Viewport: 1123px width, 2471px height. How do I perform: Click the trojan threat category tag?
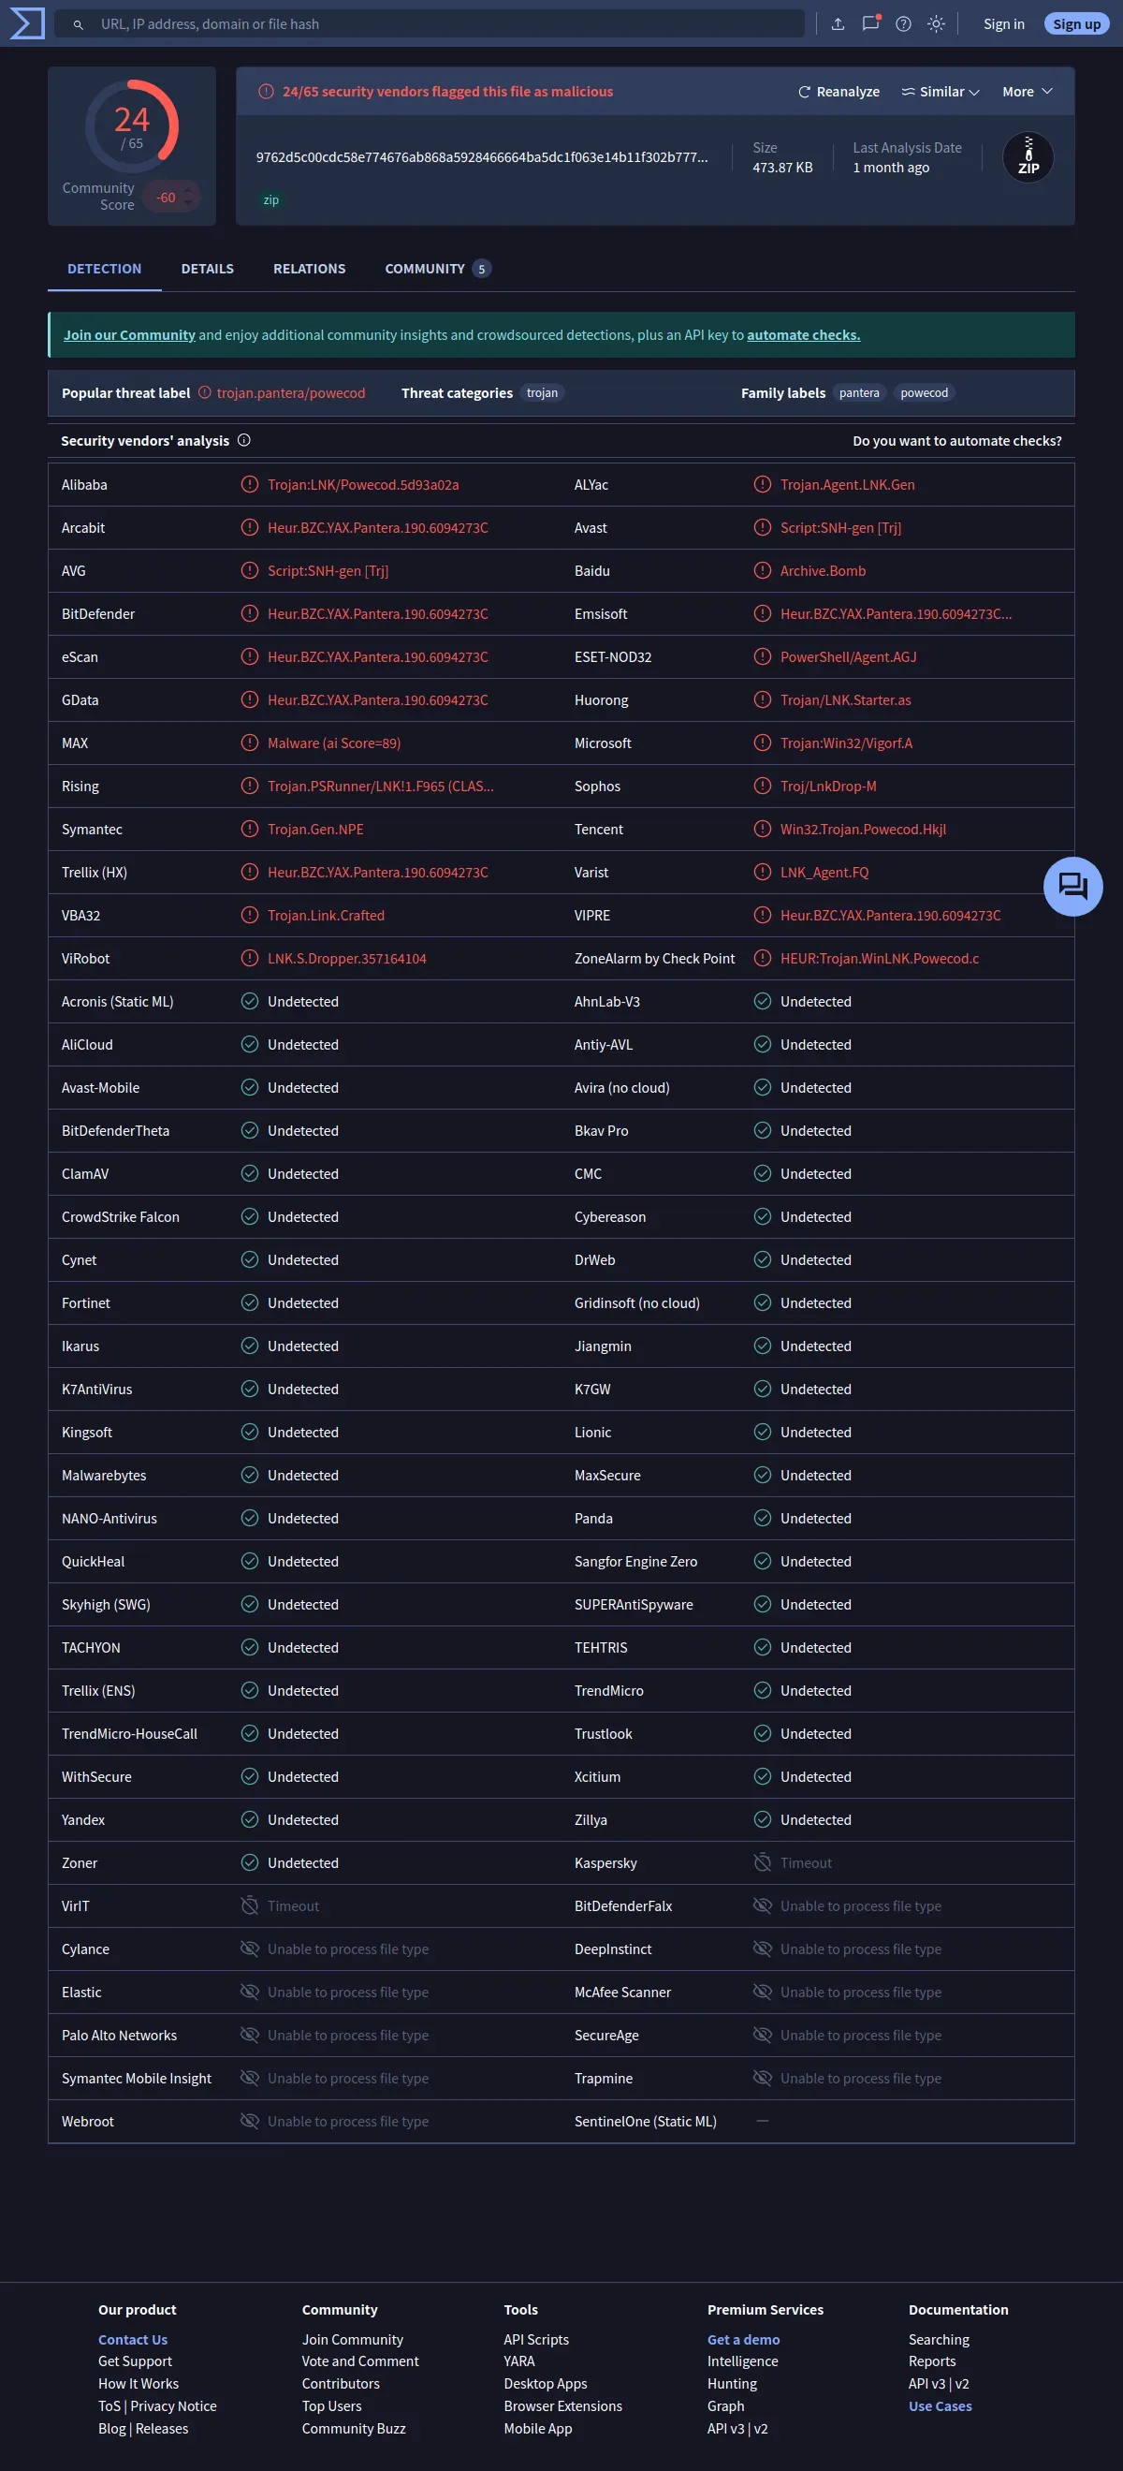[542, 392]
